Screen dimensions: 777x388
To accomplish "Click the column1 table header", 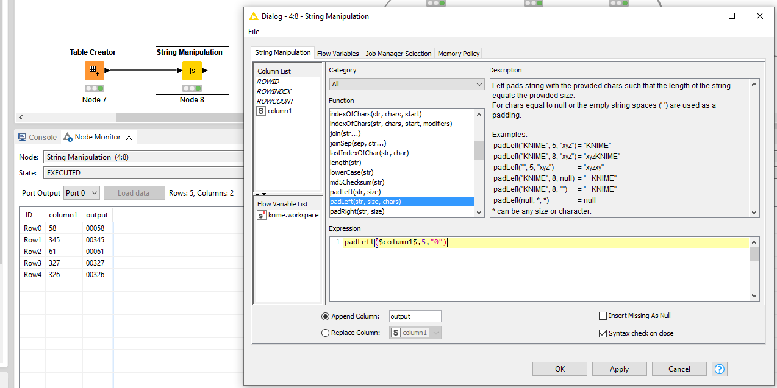I will (63, 215).
